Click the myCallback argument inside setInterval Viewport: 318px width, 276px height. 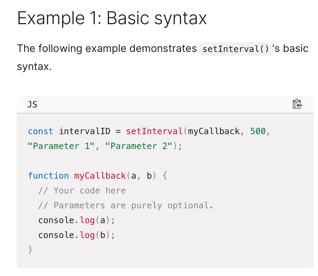click(x=214, y=132)
